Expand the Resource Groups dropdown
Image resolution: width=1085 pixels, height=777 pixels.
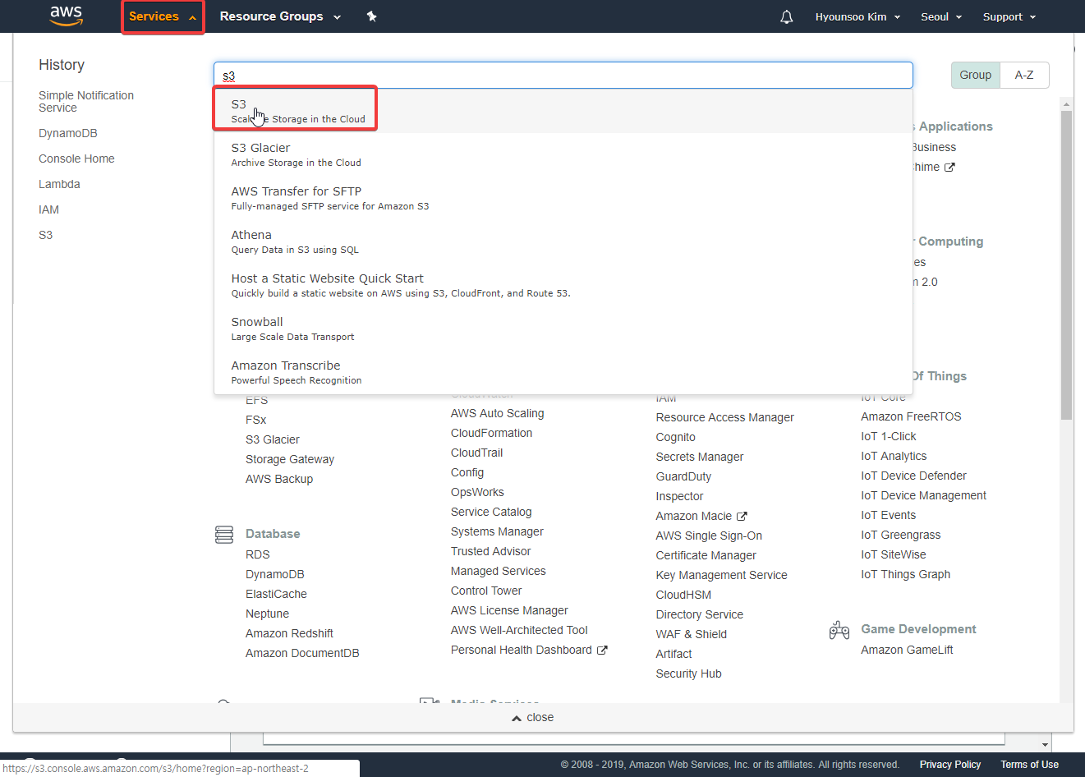(280, 16)
